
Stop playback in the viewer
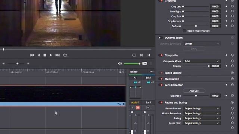tap(45, 55)
